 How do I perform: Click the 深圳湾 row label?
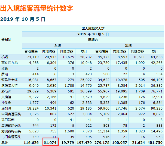[x=6, y=108]
